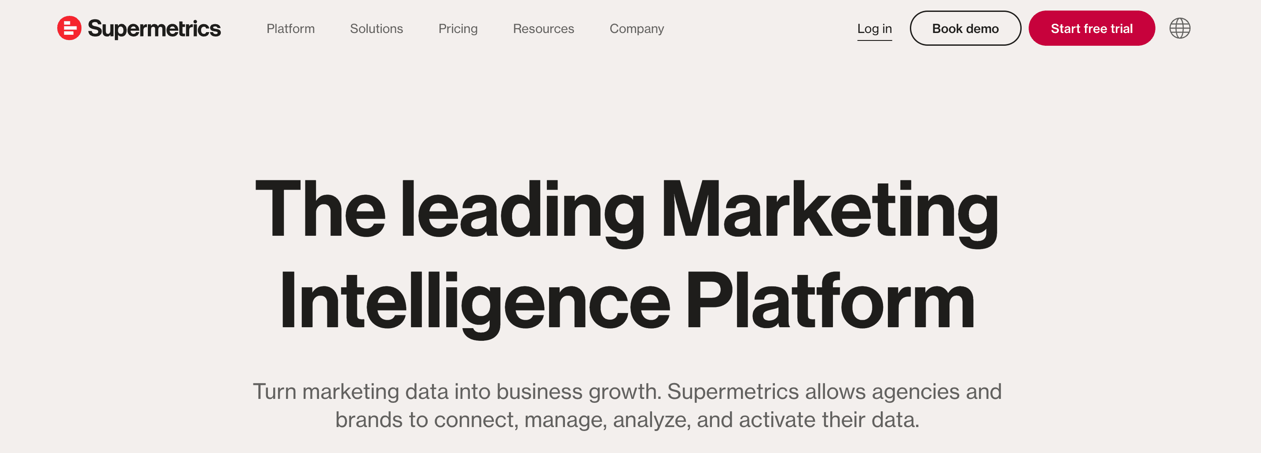Go to the Pricing page
The image size is (1261, 453).
pos(458,29)
